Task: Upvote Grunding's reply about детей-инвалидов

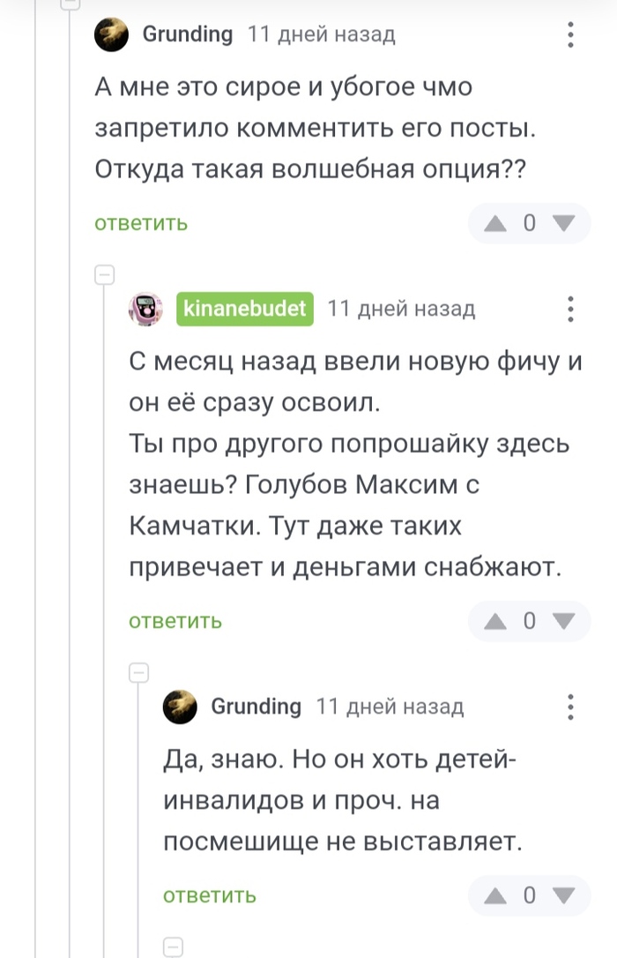Action: tap(496, 895)
